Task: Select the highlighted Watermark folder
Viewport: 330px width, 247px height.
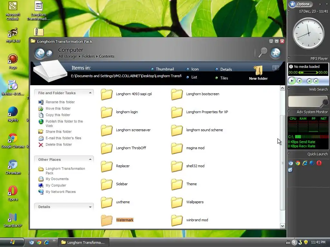Action: [x=117, y=220]
